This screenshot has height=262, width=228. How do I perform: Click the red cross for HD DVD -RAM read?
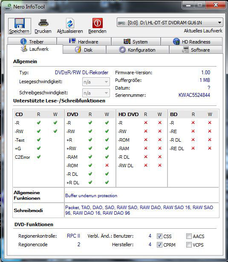point(146,148)
